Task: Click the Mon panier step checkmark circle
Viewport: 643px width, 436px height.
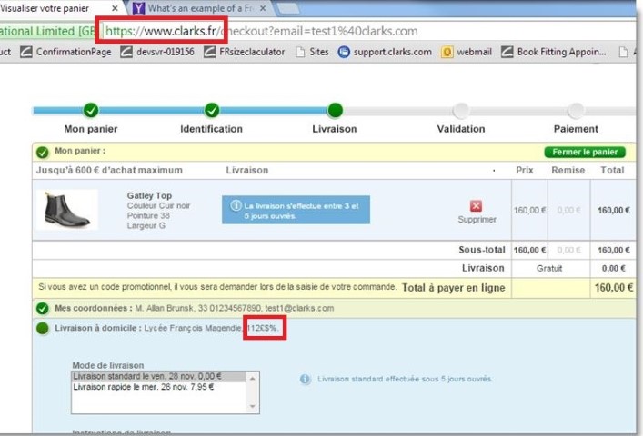Action: click(91, 110)
